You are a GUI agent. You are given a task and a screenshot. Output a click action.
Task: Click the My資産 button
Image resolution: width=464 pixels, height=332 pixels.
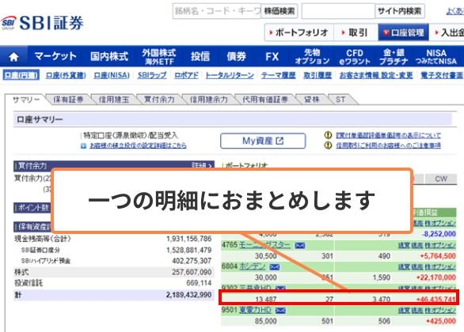[263, 141]
